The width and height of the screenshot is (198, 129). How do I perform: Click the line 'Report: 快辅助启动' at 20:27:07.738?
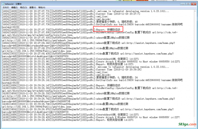point(61,30)
